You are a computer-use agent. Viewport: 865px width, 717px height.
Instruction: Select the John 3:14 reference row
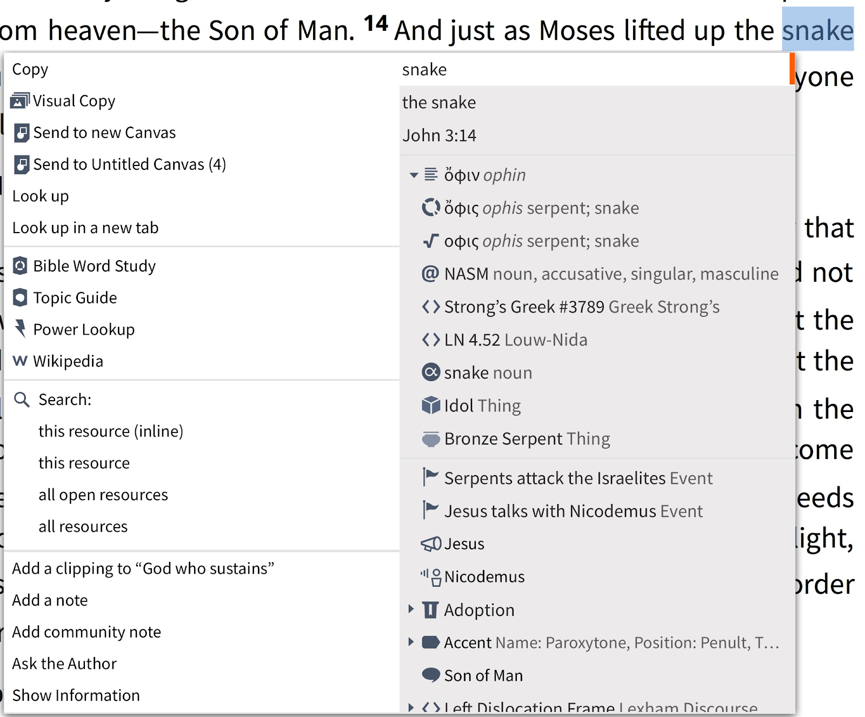tap(597, 135)
